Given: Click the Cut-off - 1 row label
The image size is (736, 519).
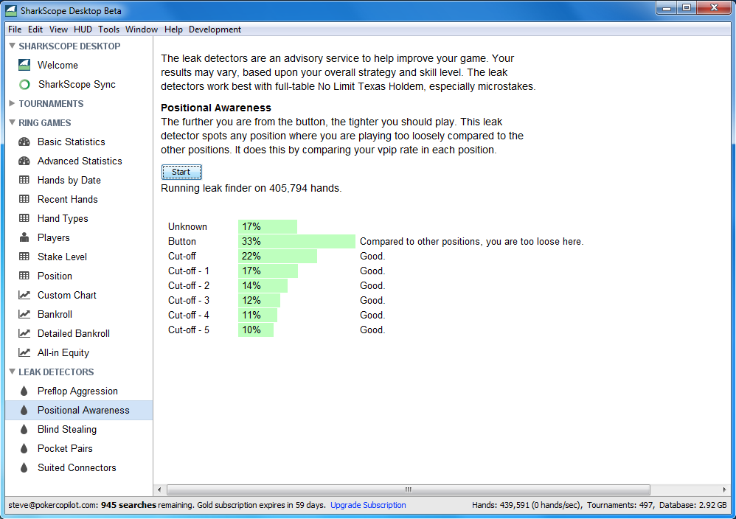Looking at the screenshot, I should [189, 271].
